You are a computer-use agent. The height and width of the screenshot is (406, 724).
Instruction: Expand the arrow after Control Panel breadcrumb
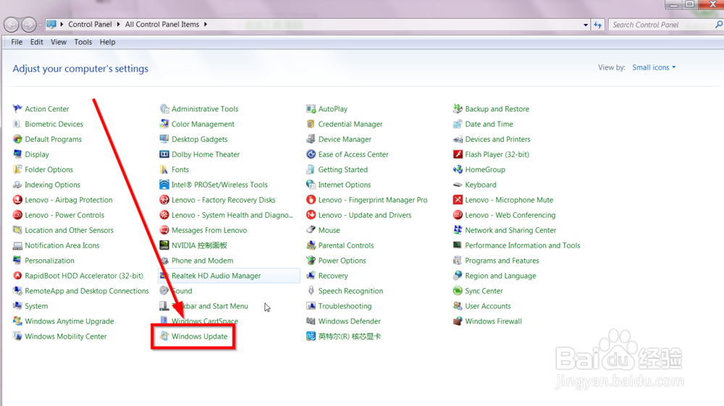point(119,25)
